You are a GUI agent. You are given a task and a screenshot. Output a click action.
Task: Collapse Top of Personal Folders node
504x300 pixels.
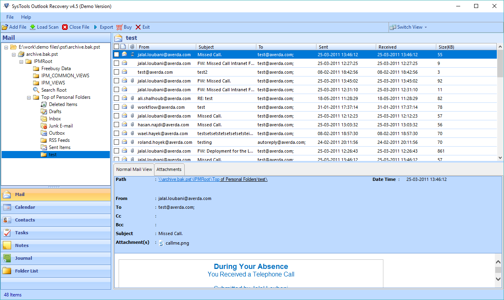pyautogui.click(x=29, y=97)
